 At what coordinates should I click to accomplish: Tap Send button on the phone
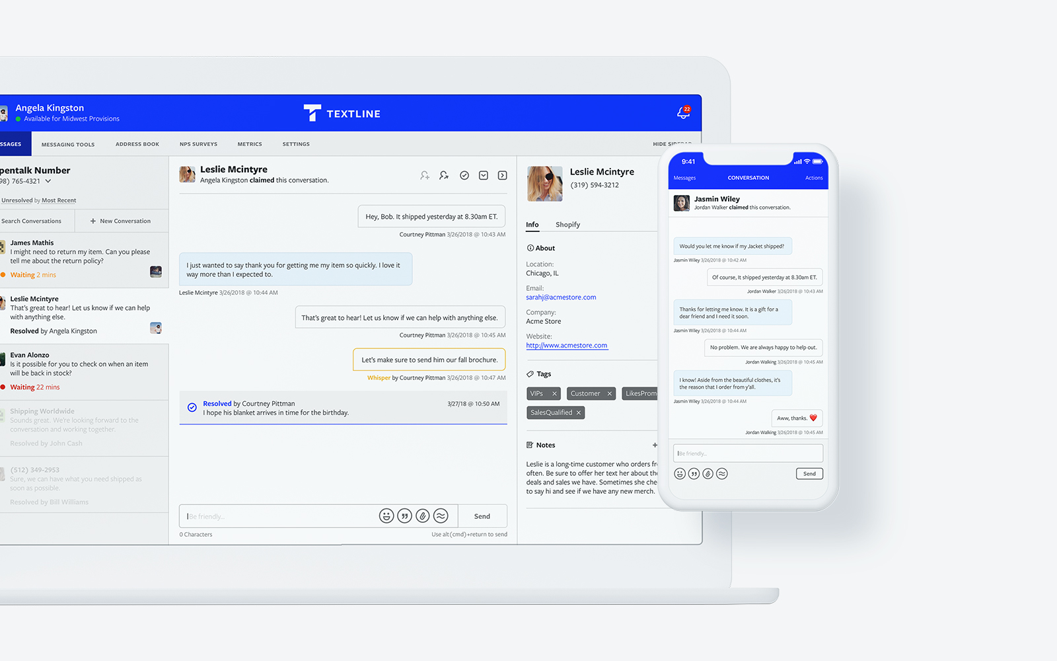(x=809, y=474)
